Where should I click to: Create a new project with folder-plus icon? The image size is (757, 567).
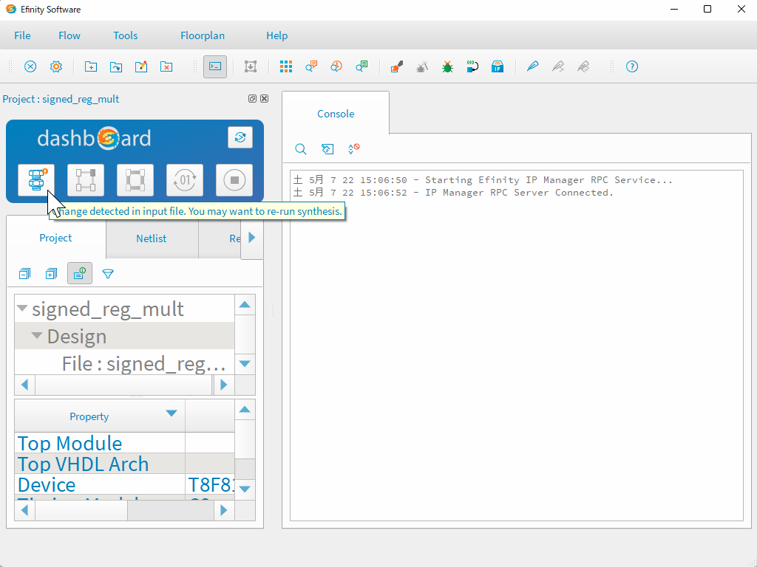coord(91,66)
